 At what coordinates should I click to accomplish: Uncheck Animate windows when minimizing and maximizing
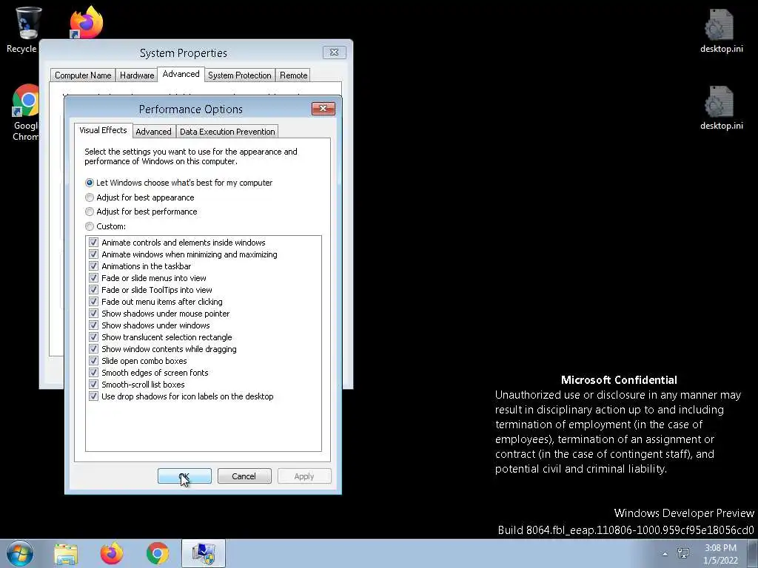[93, 254]
